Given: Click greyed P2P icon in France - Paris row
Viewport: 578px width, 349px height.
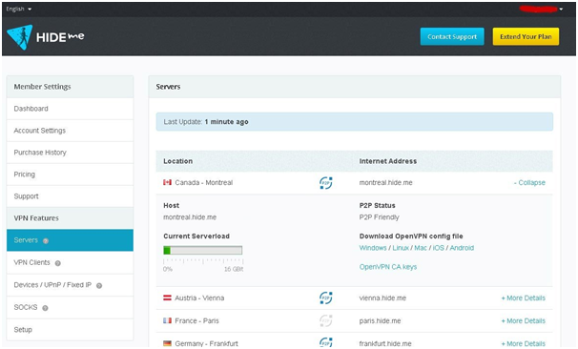Looking at the screenshot, I should point(326,320).
